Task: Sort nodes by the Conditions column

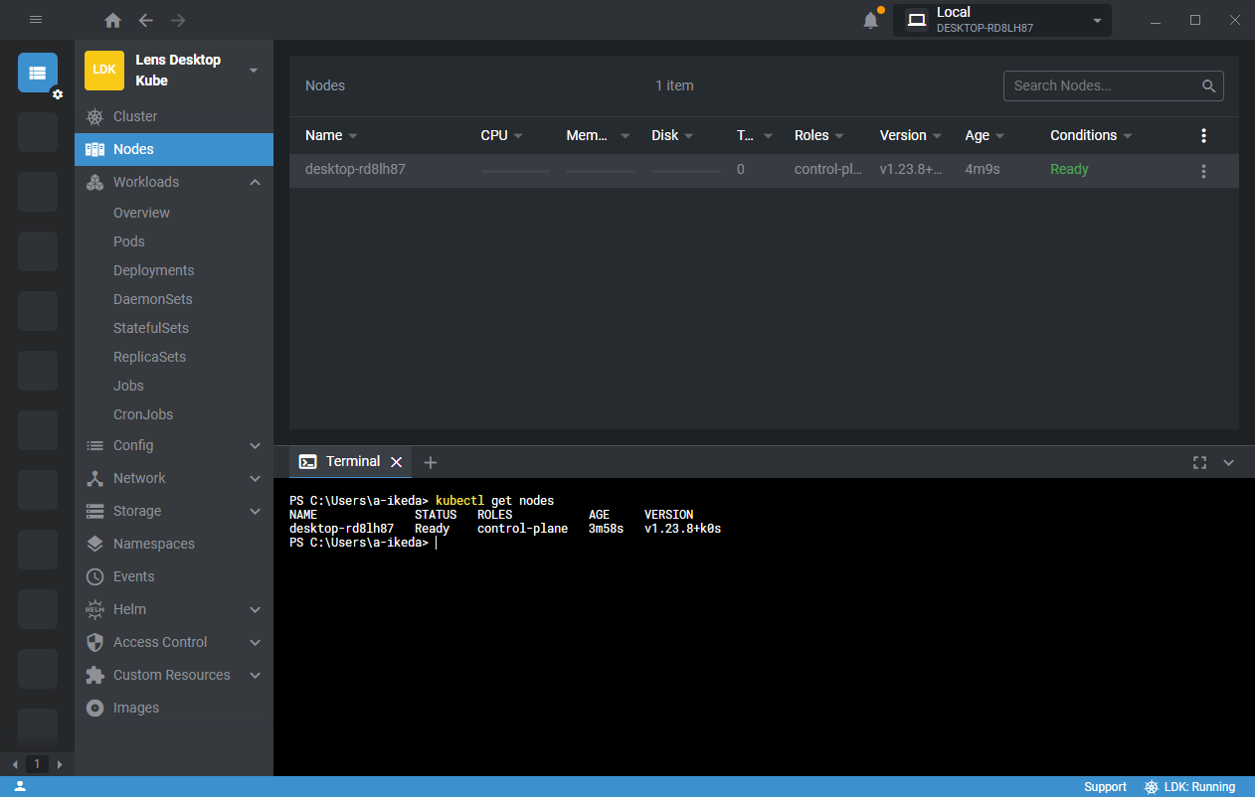Action: pos(1091,135)
